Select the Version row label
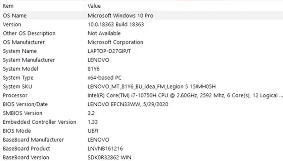The width and height of the screenshot is (283, 161). coord(12,24)
